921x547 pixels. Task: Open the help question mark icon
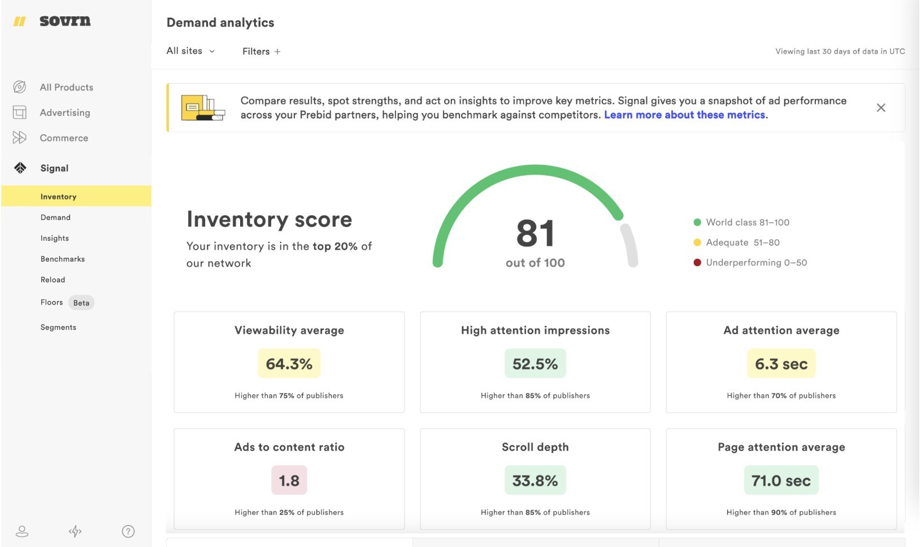128,531
